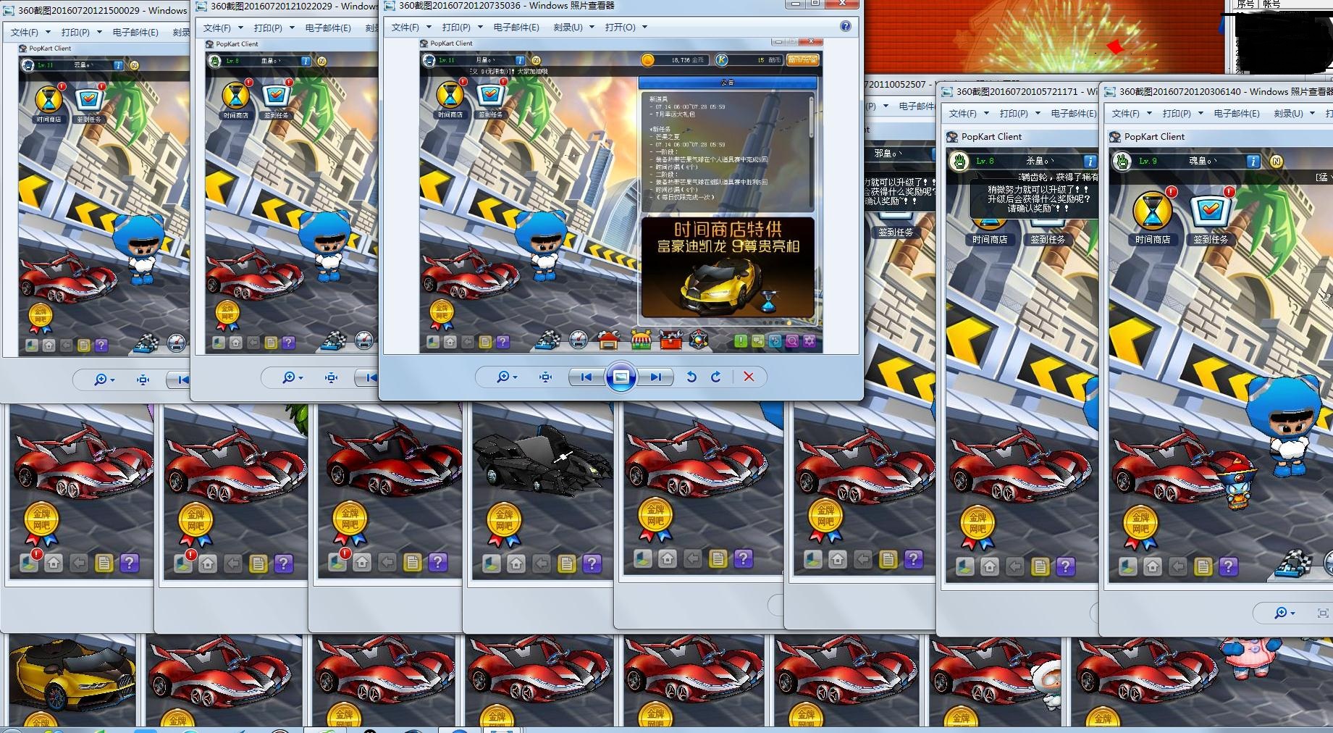Click 公告 announcement header in front window
1333x733 pixels.
[728, 82]
